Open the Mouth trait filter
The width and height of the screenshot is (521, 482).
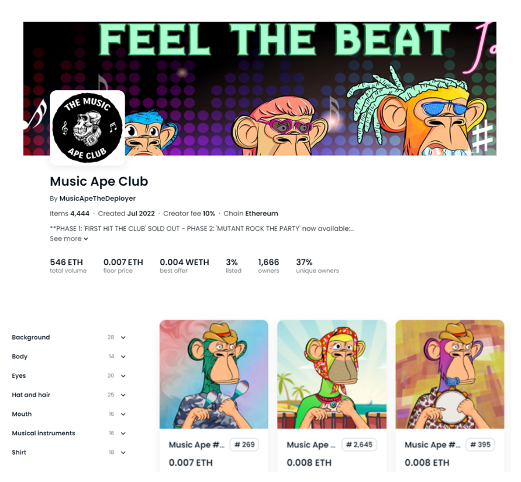click(69, 414)
